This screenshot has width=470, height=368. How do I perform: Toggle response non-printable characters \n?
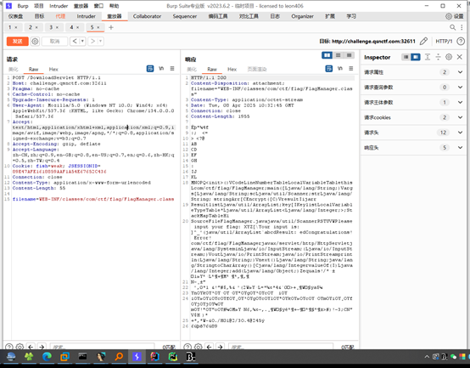coord(340,69)
